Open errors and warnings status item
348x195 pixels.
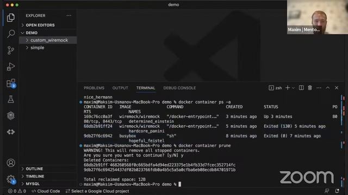click(17, 191)
